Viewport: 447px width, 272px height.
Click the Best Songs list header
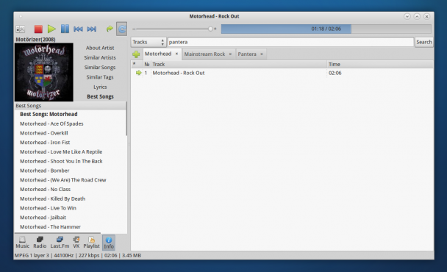(x=70, y=106)
